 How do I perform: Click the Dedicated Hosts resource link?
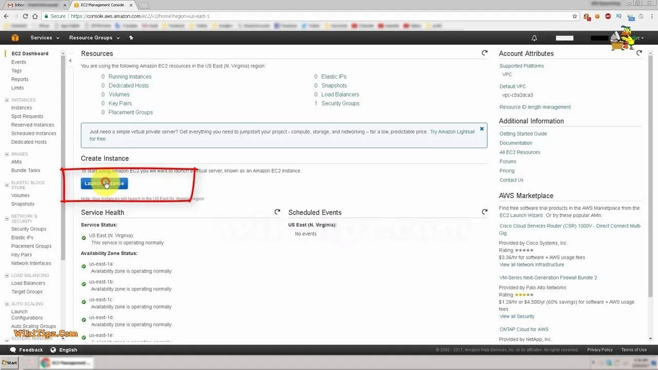click(x=129, y=85)
